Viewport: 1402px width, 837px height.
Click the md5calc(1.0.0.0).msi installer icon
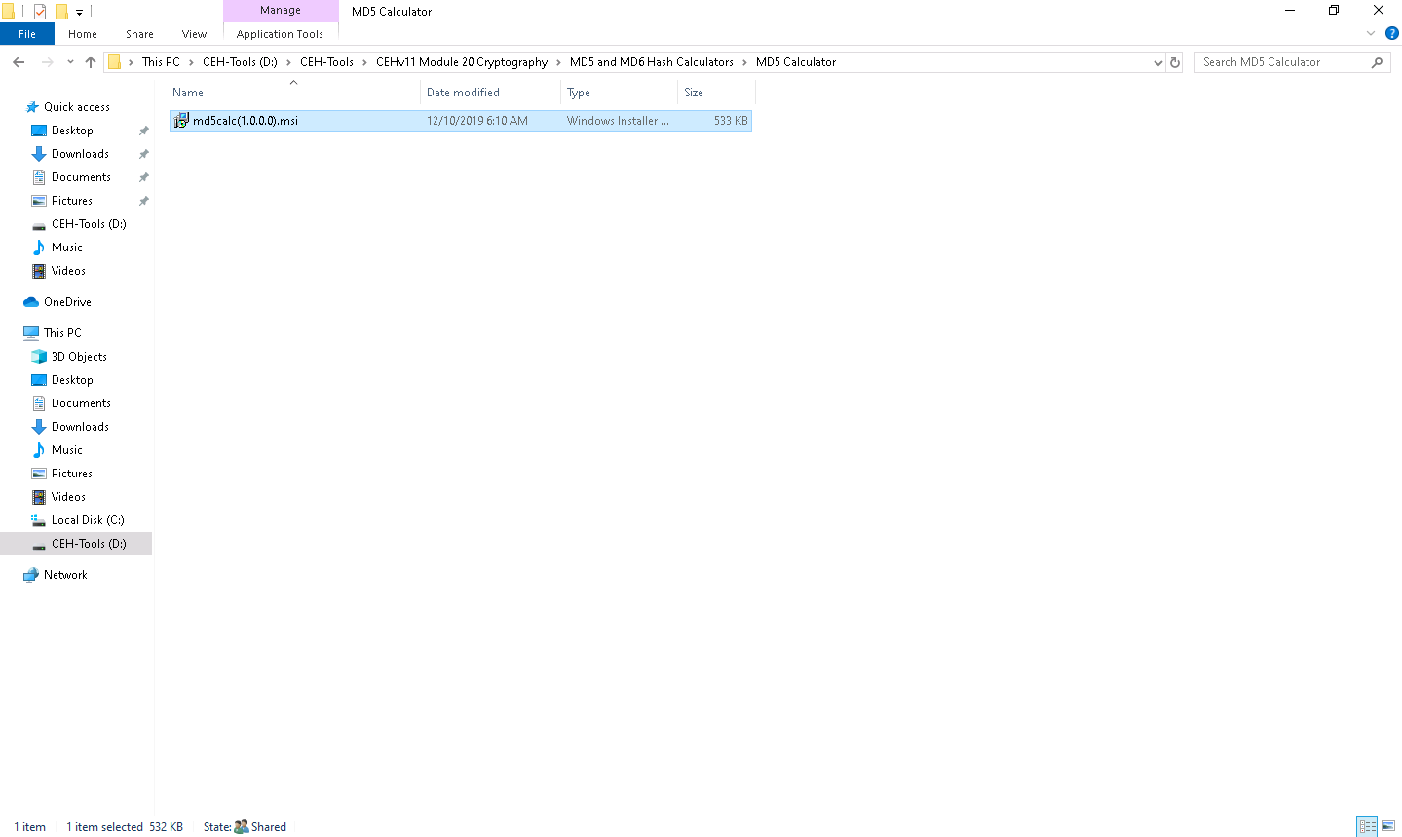click(181, 121)
